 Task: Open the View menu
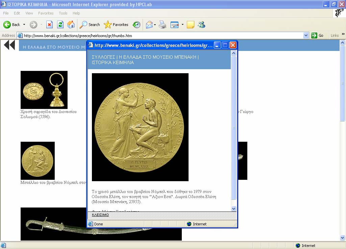pos(29,13)
